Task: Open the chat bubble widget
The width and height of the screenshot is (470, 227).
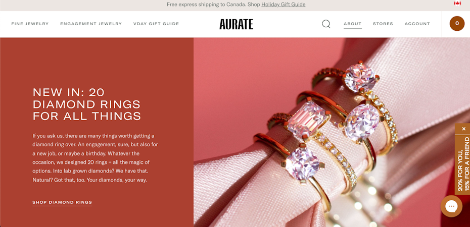Action: point(451,206)
